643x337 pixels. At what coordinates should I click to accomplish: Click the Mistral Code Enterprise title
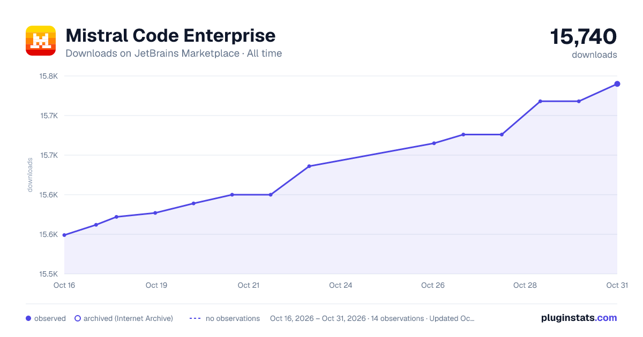[x=170, y=35]
